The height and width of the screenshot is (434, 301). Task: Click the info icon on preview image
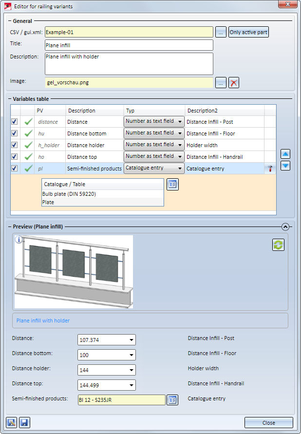19,240
